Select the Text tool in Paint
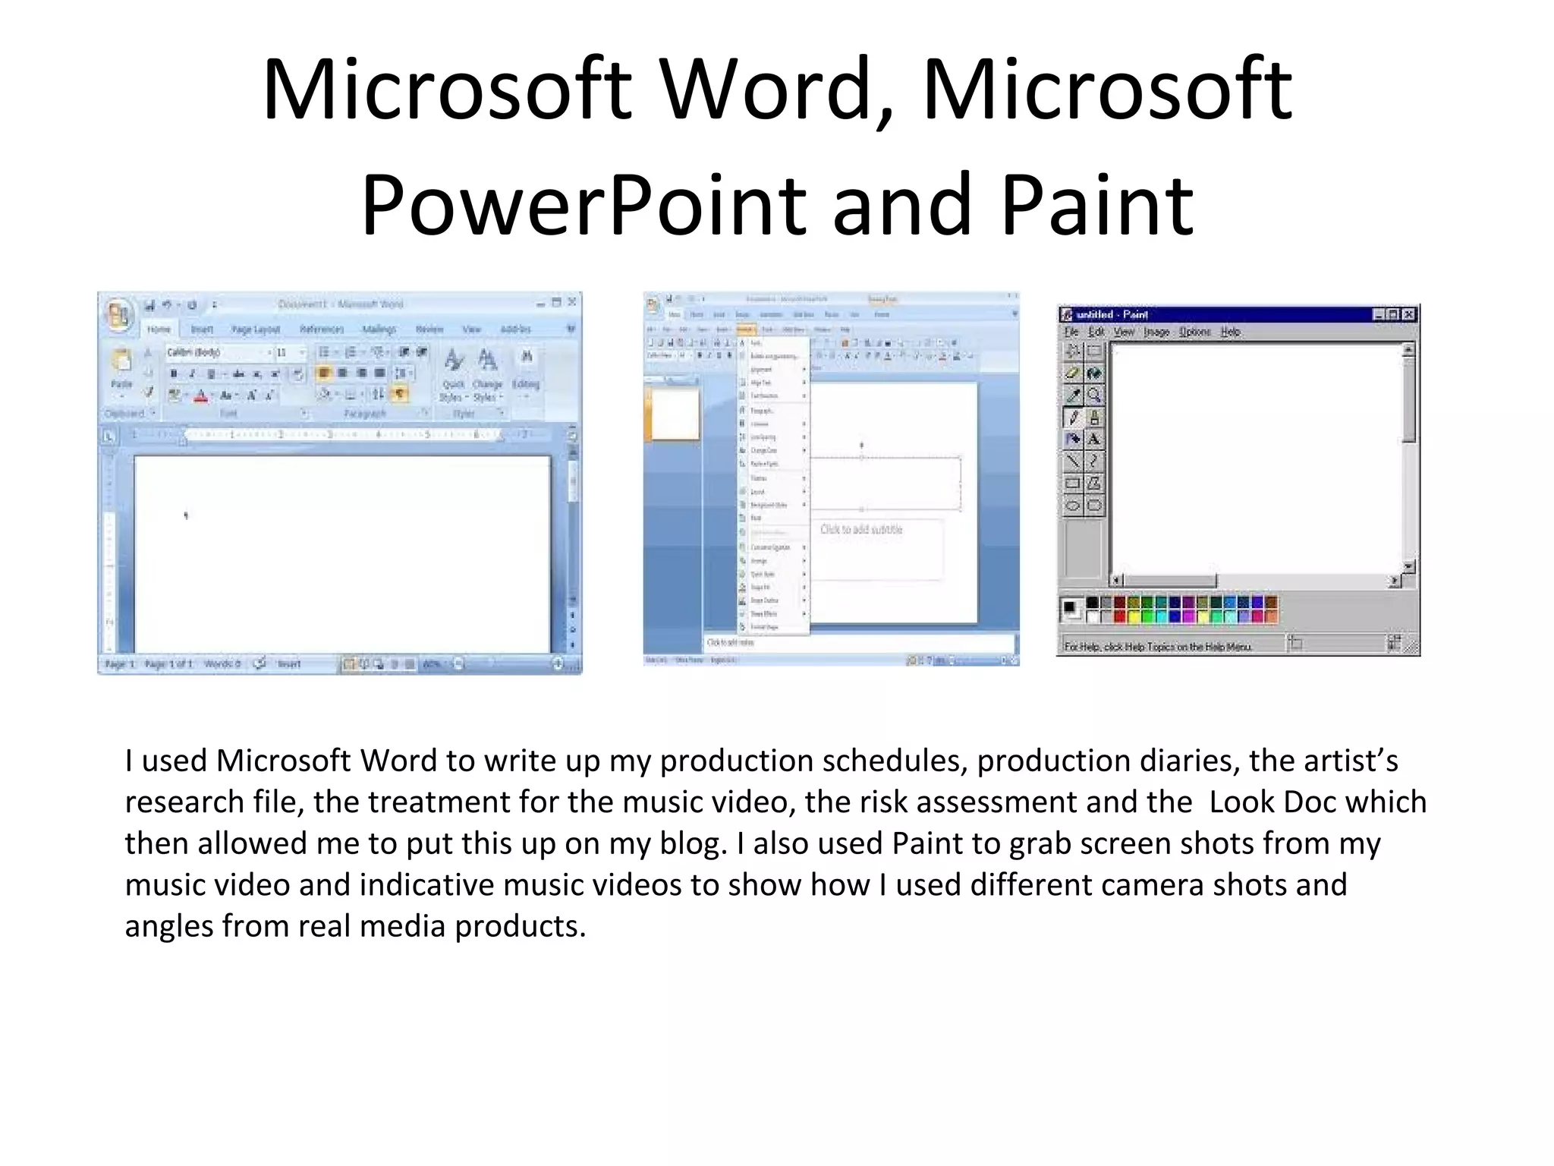The height and width of the screenshot is (1166, 1554). point(1094,440)
